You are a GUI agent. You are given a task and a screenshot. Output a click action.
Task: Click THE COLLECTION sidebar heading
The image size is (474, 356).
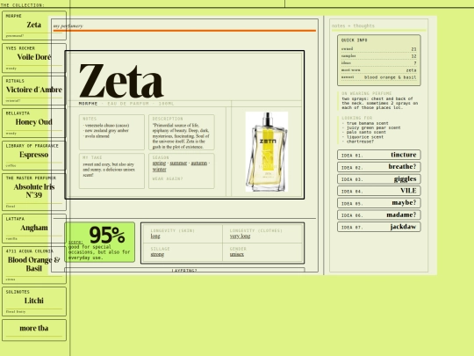(22, 5)
